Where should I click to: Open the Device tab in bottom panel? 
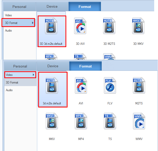pyautogui.click(x=53, y=66)
